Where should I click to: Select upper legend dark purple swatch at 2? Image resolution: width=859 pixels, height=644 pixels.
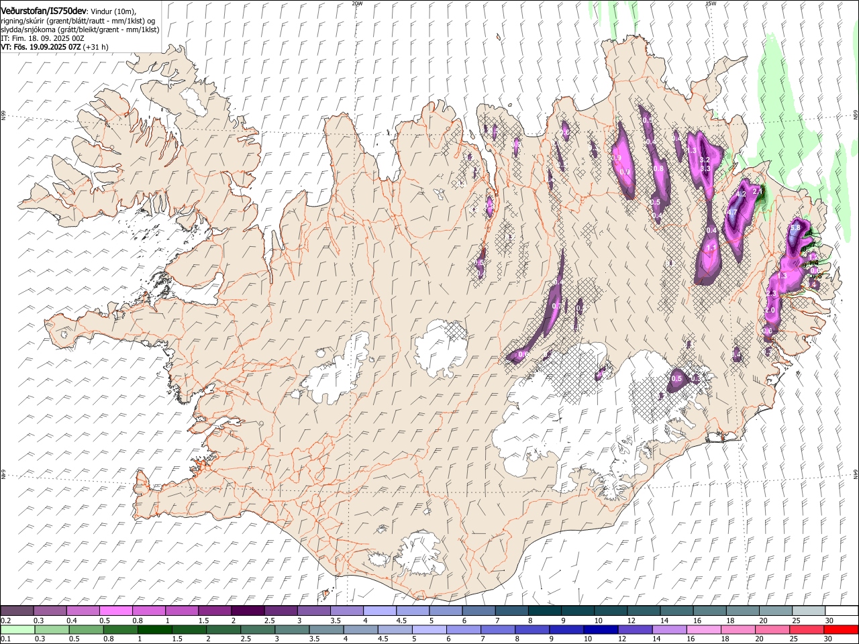tap(247, 611)
